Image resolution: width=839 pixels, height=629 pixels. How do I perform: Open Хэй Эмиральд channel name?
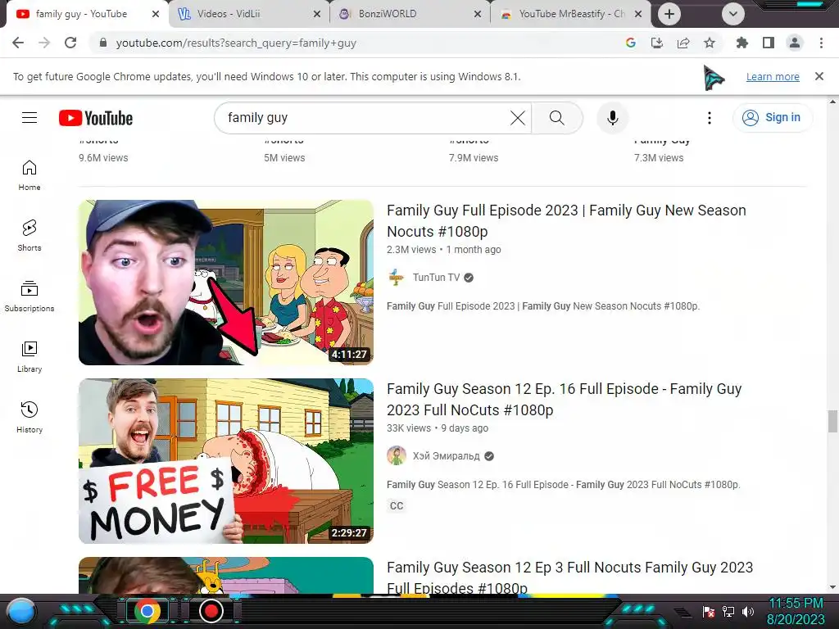(446, 455)
